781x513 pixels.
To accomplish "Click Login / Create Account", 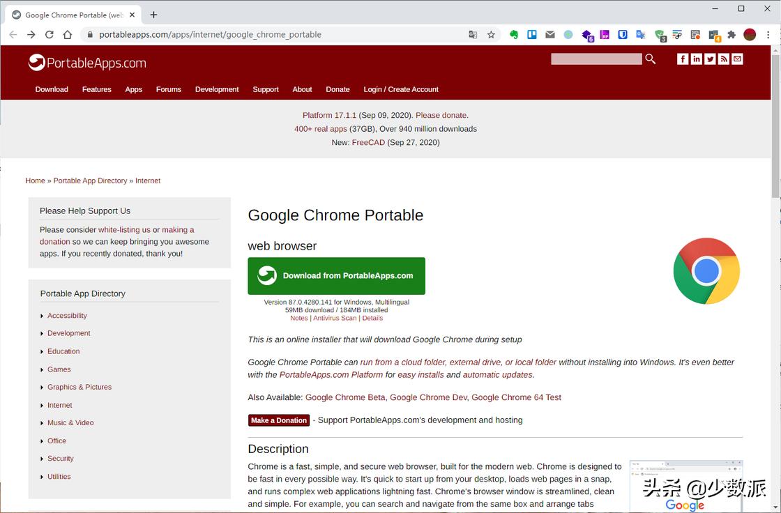I will [401, 89].
